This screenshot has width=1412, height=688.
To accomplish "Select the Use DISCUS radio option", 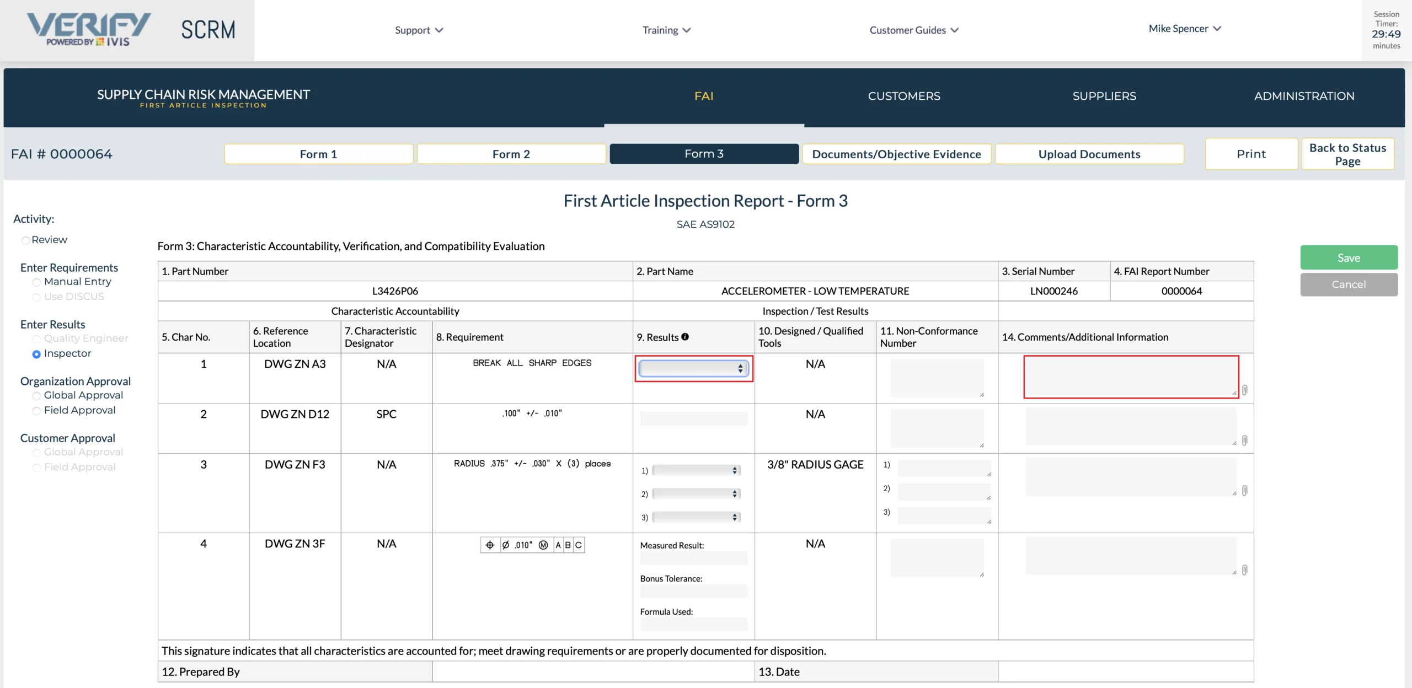I will [x=36, y=297].
